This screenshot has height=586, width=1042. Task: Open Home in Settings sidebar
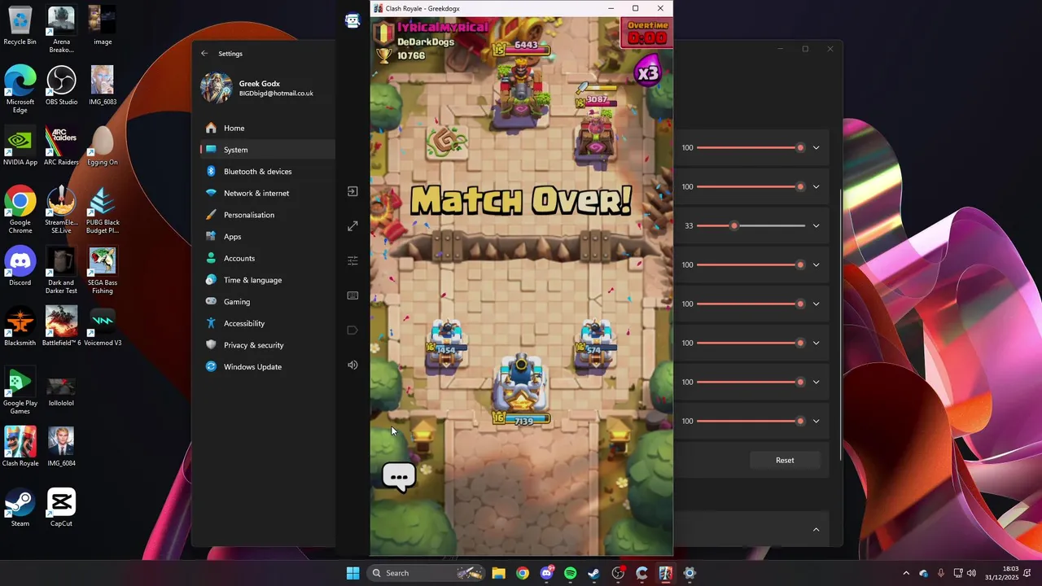(x=267, y=128)
